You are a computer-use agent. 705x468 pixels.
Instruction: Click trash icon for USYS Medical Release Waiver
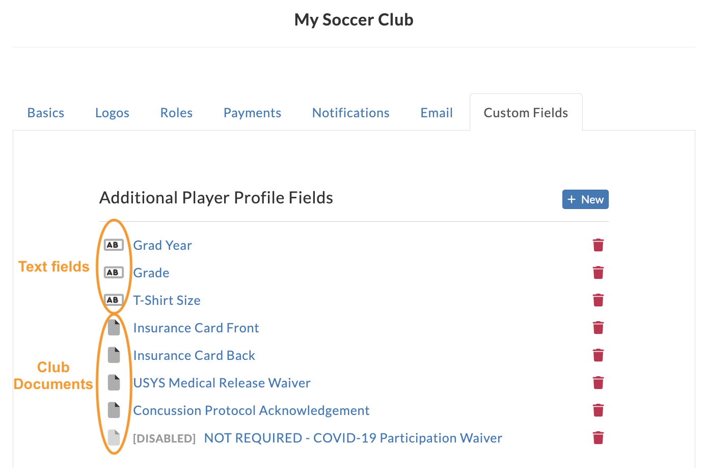(x=598, y=383)
